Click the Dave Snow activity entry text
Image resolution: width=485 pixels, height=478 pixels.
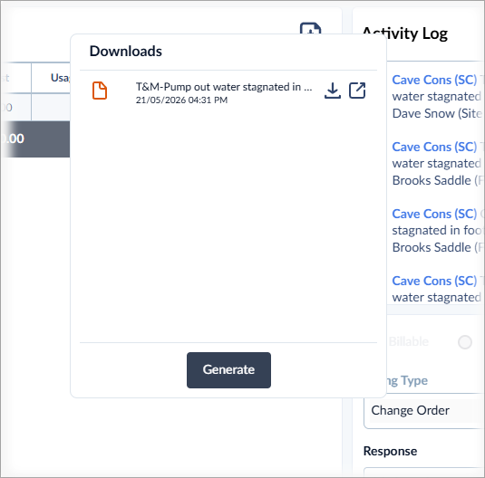437,113
